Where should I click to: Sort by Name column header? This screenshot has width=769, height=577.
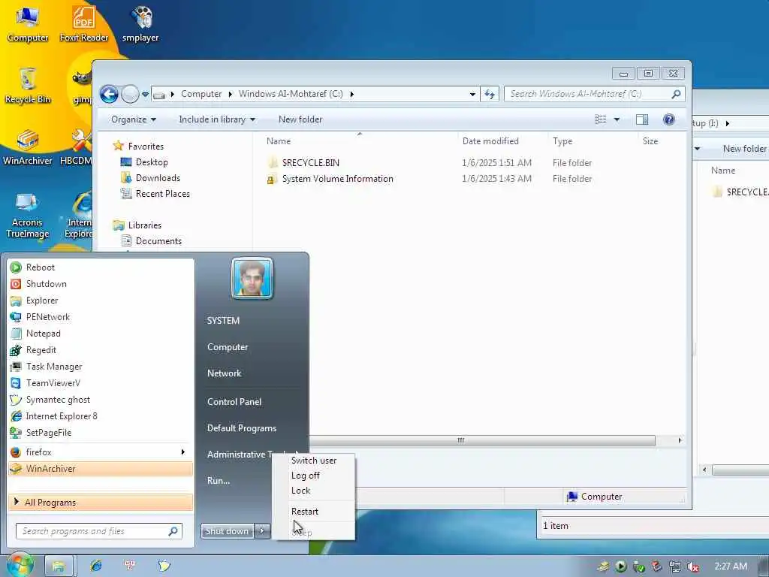tap(279, 141)
